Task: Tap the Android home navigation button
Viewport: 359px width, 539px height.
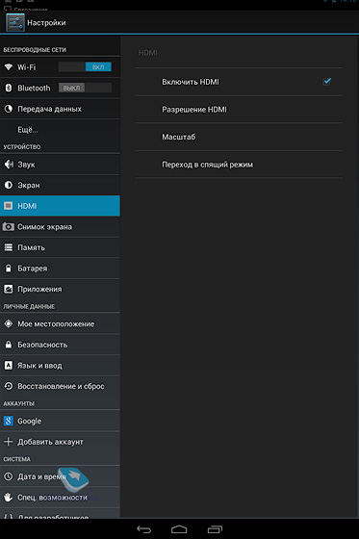Action: click(179, 529)
